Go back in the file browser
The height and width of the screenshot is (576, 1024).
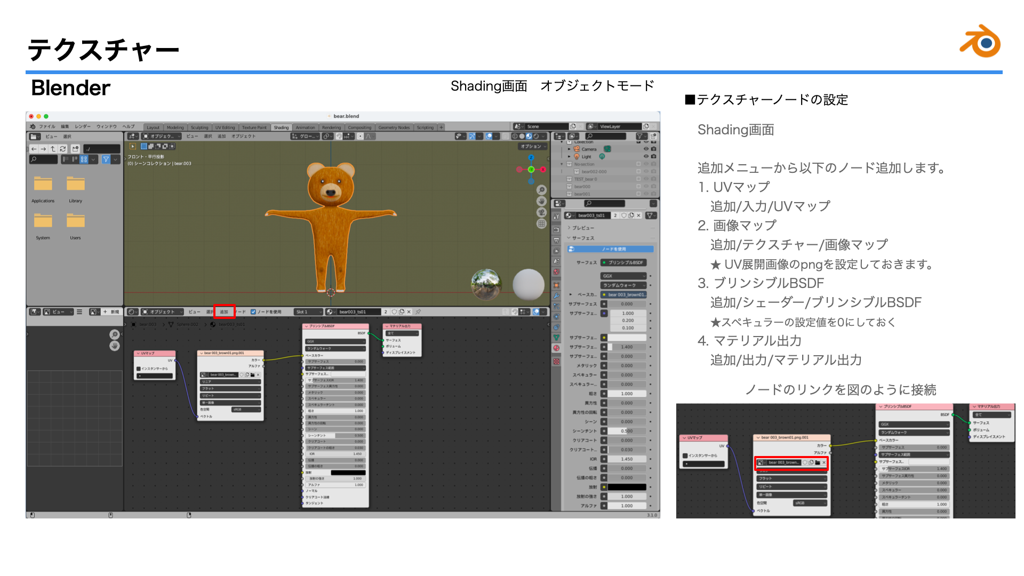click(34, 149)
